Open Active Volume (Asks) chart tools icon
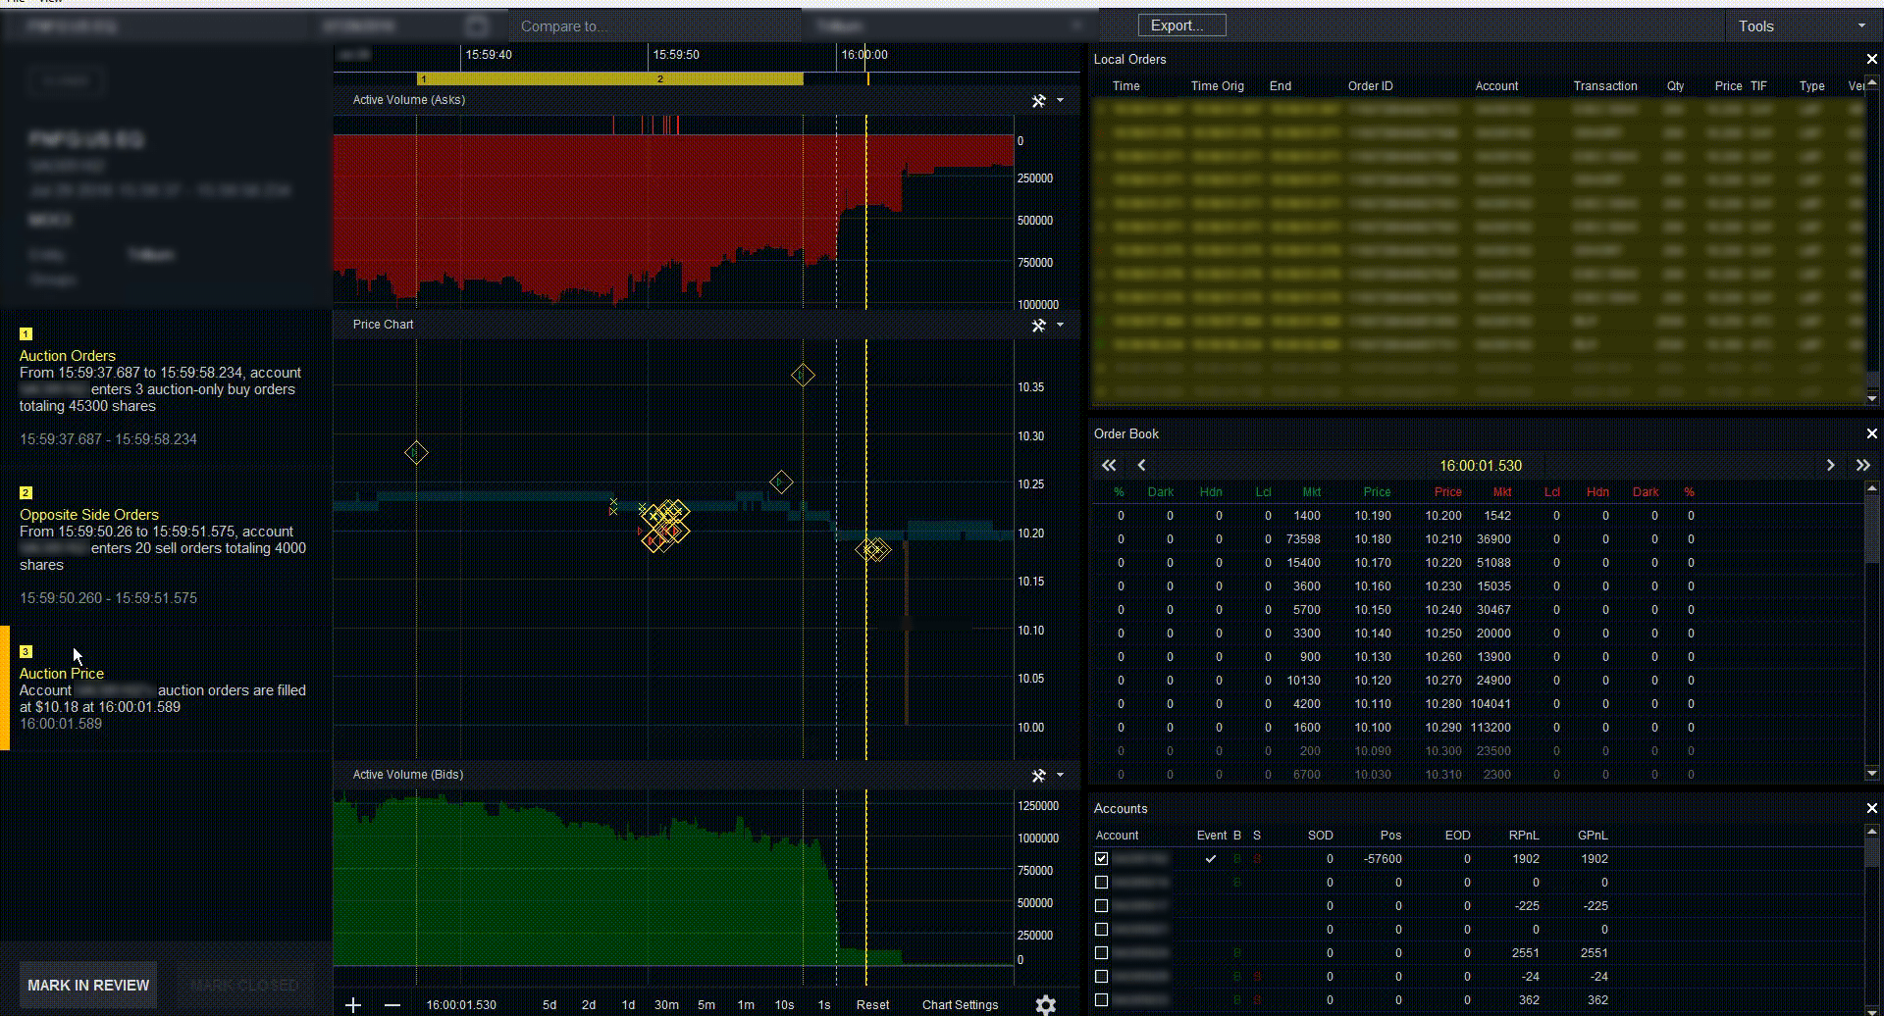Screen dimensions: 1884x1016 click(1038, 100)
